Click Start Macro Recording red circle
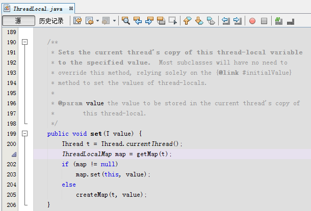The width and height of the screenshot is (311, 211). 252,21
